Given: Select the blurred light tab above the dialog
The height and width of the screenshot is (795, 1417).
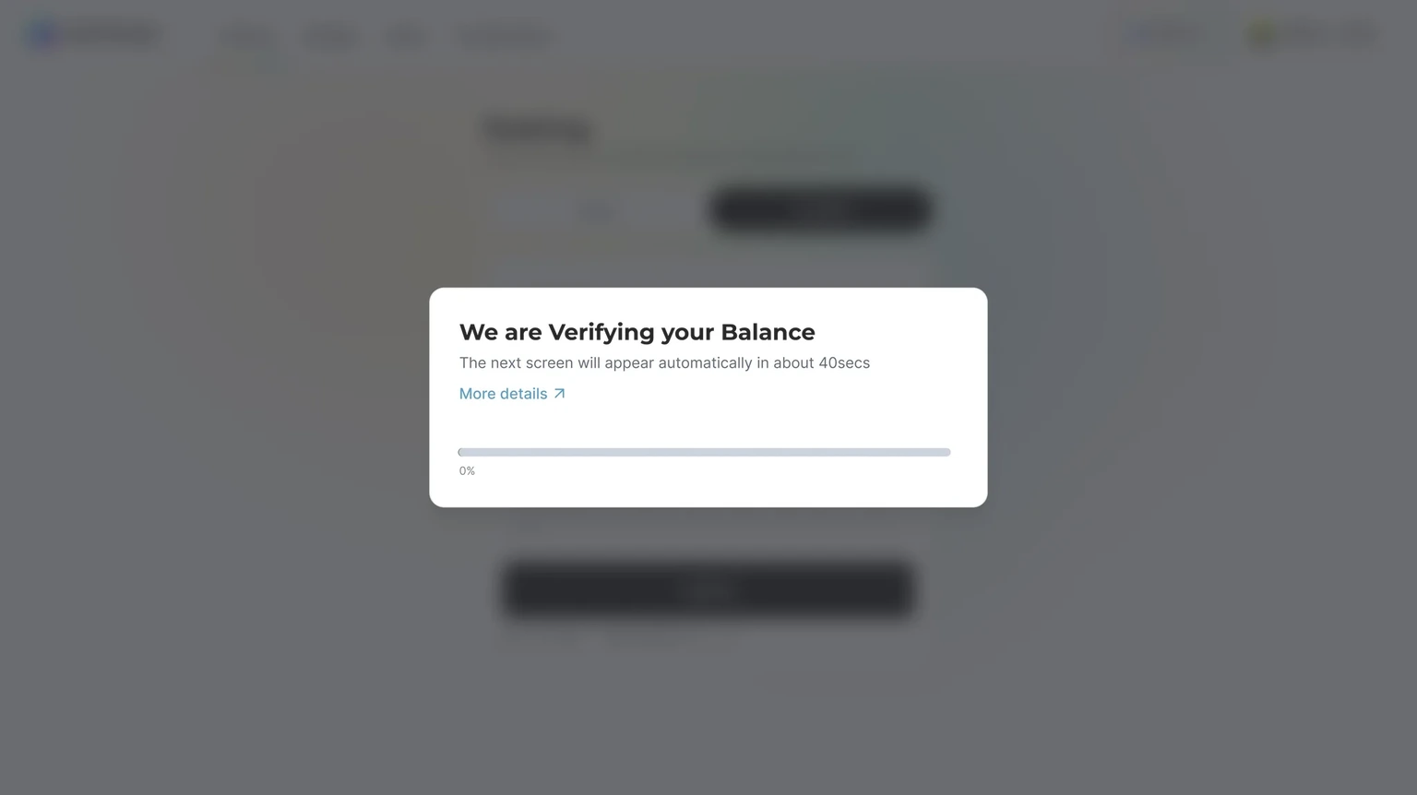Looking at the screenshot, I should (597, 211).
